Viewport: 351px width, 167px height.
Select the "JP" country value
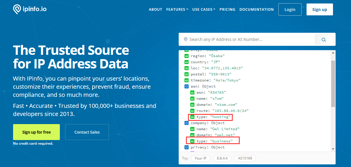pyautogui.click(x=215, y=62)
